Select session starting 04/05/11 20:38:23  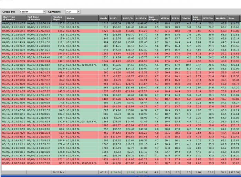coord(120,27)
